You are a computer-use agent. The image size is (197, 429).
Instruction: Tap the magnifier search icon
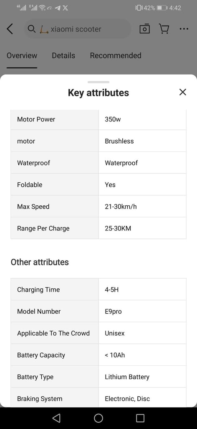pyautogui.click(x=32, y=29)
